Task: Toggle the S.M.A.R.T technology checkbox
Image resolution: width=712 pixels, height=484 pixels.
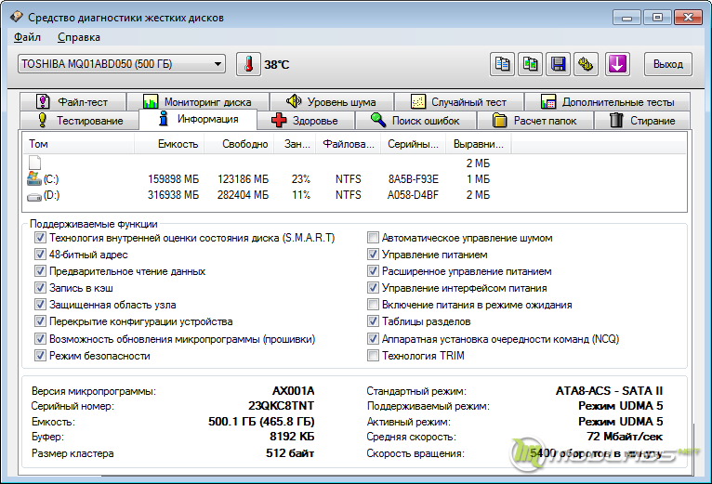Action: 40,238
